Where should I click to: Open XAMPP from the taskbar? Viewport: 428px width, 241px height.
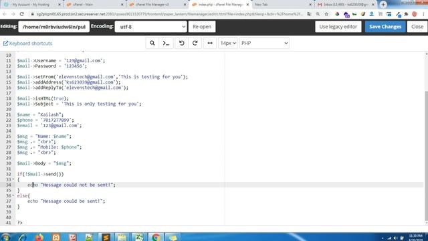click(x=56, y=237)
